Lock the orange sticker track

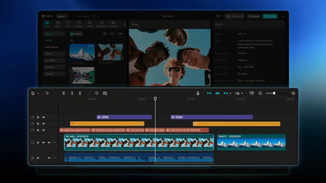[38, 124]
